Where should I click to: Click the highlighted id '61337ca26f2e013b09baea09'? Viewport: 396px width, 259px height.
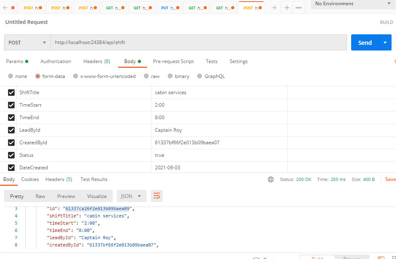(97, 208)
